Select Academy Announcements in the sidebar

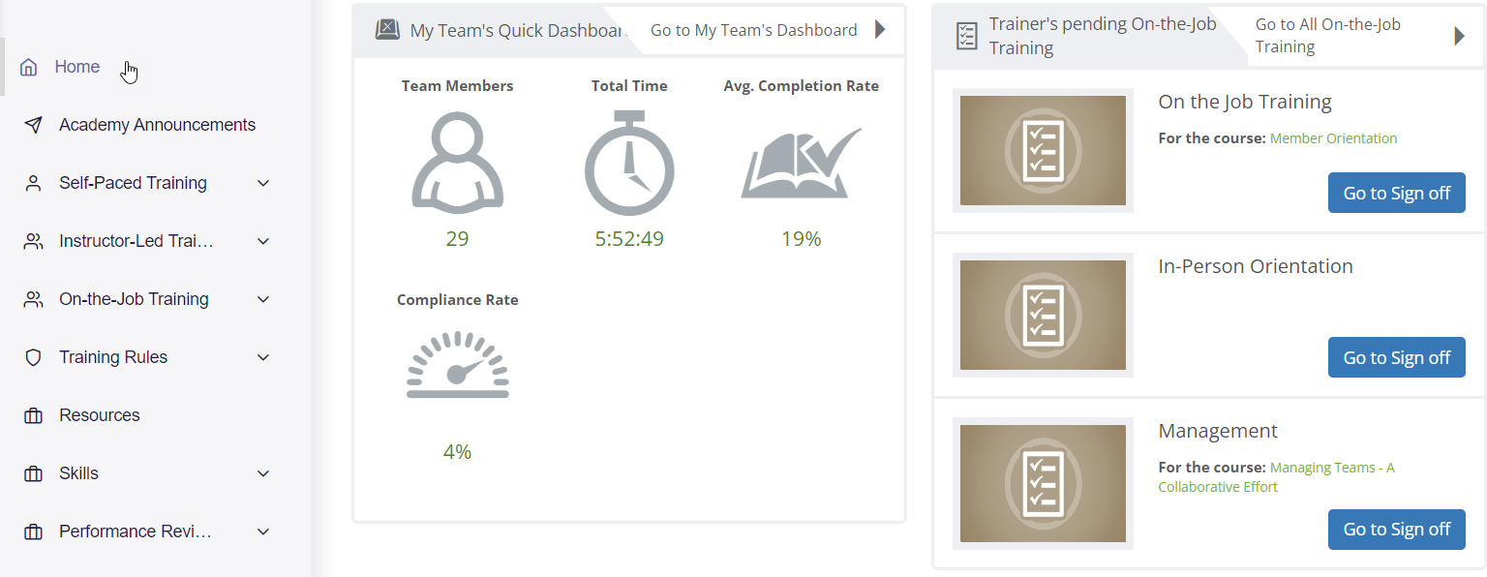(x=145, y=125)
